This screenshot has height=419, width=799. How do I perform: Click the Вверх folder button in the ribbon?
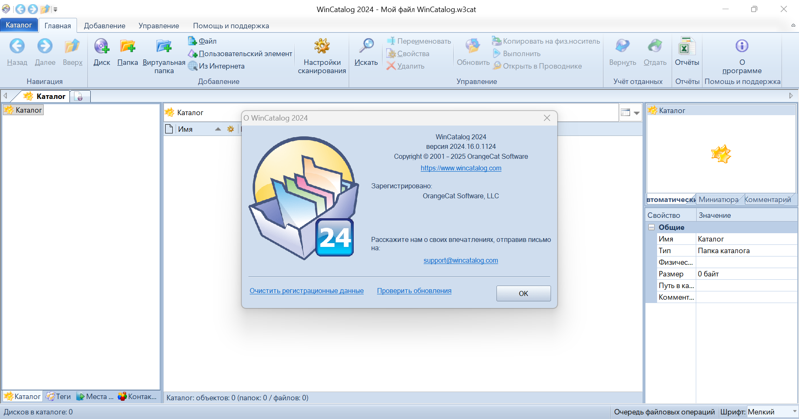[72, 52]
